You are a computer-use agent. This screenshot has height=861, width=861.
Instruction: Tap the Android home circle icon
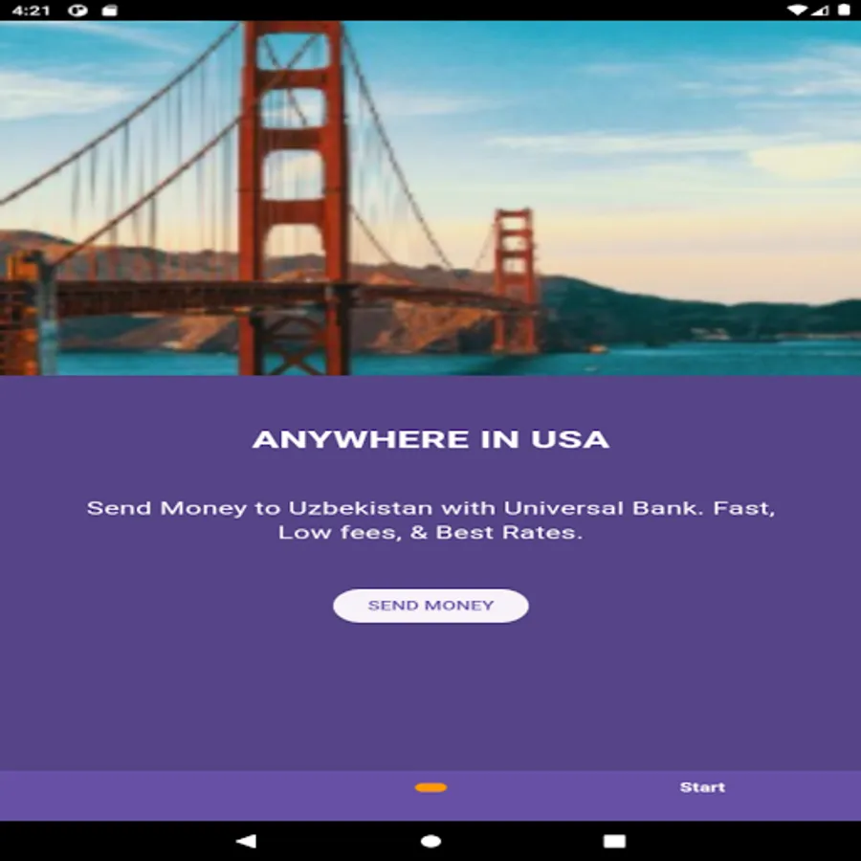coord(431,841)
